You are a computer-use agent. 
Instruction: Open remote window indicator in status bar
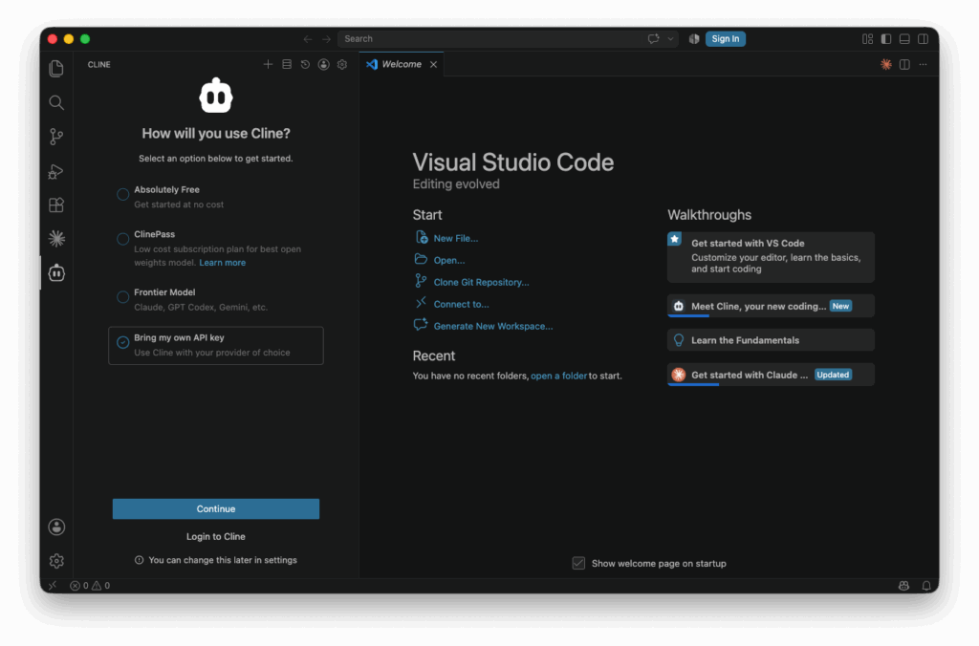53,586
